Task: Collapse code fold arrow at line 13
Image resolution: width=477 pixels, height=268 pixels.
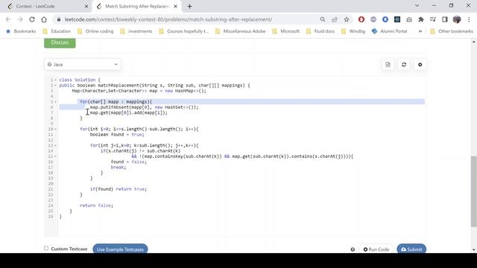Action: click(56, 146)
